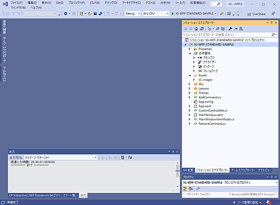The image size is (280, 205).
Task: Collapse the Assets folder
Action: pos(190,76)
